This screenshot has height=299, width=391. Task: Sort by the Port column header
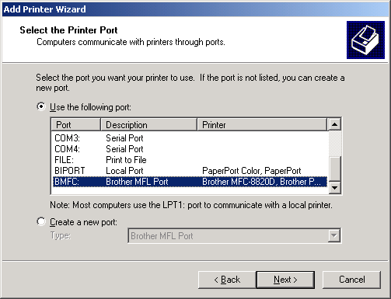(75, 124)
